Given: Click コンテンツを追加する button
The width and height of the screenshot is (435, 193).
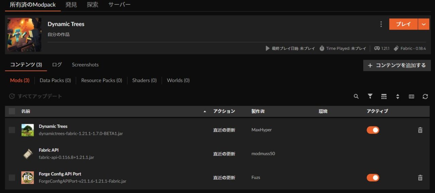Looking at the screenshot, I should [397, 65].
